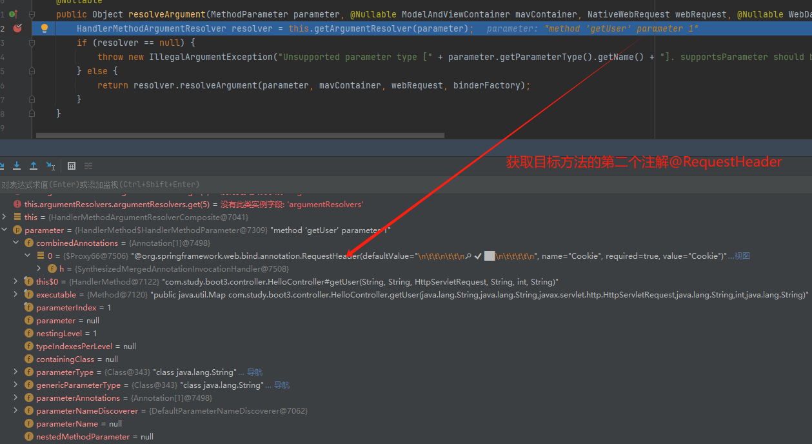The height and width of the screenshot is (444, 812).
Task: Expand the 'this' variable node
Action: [5, 217]
